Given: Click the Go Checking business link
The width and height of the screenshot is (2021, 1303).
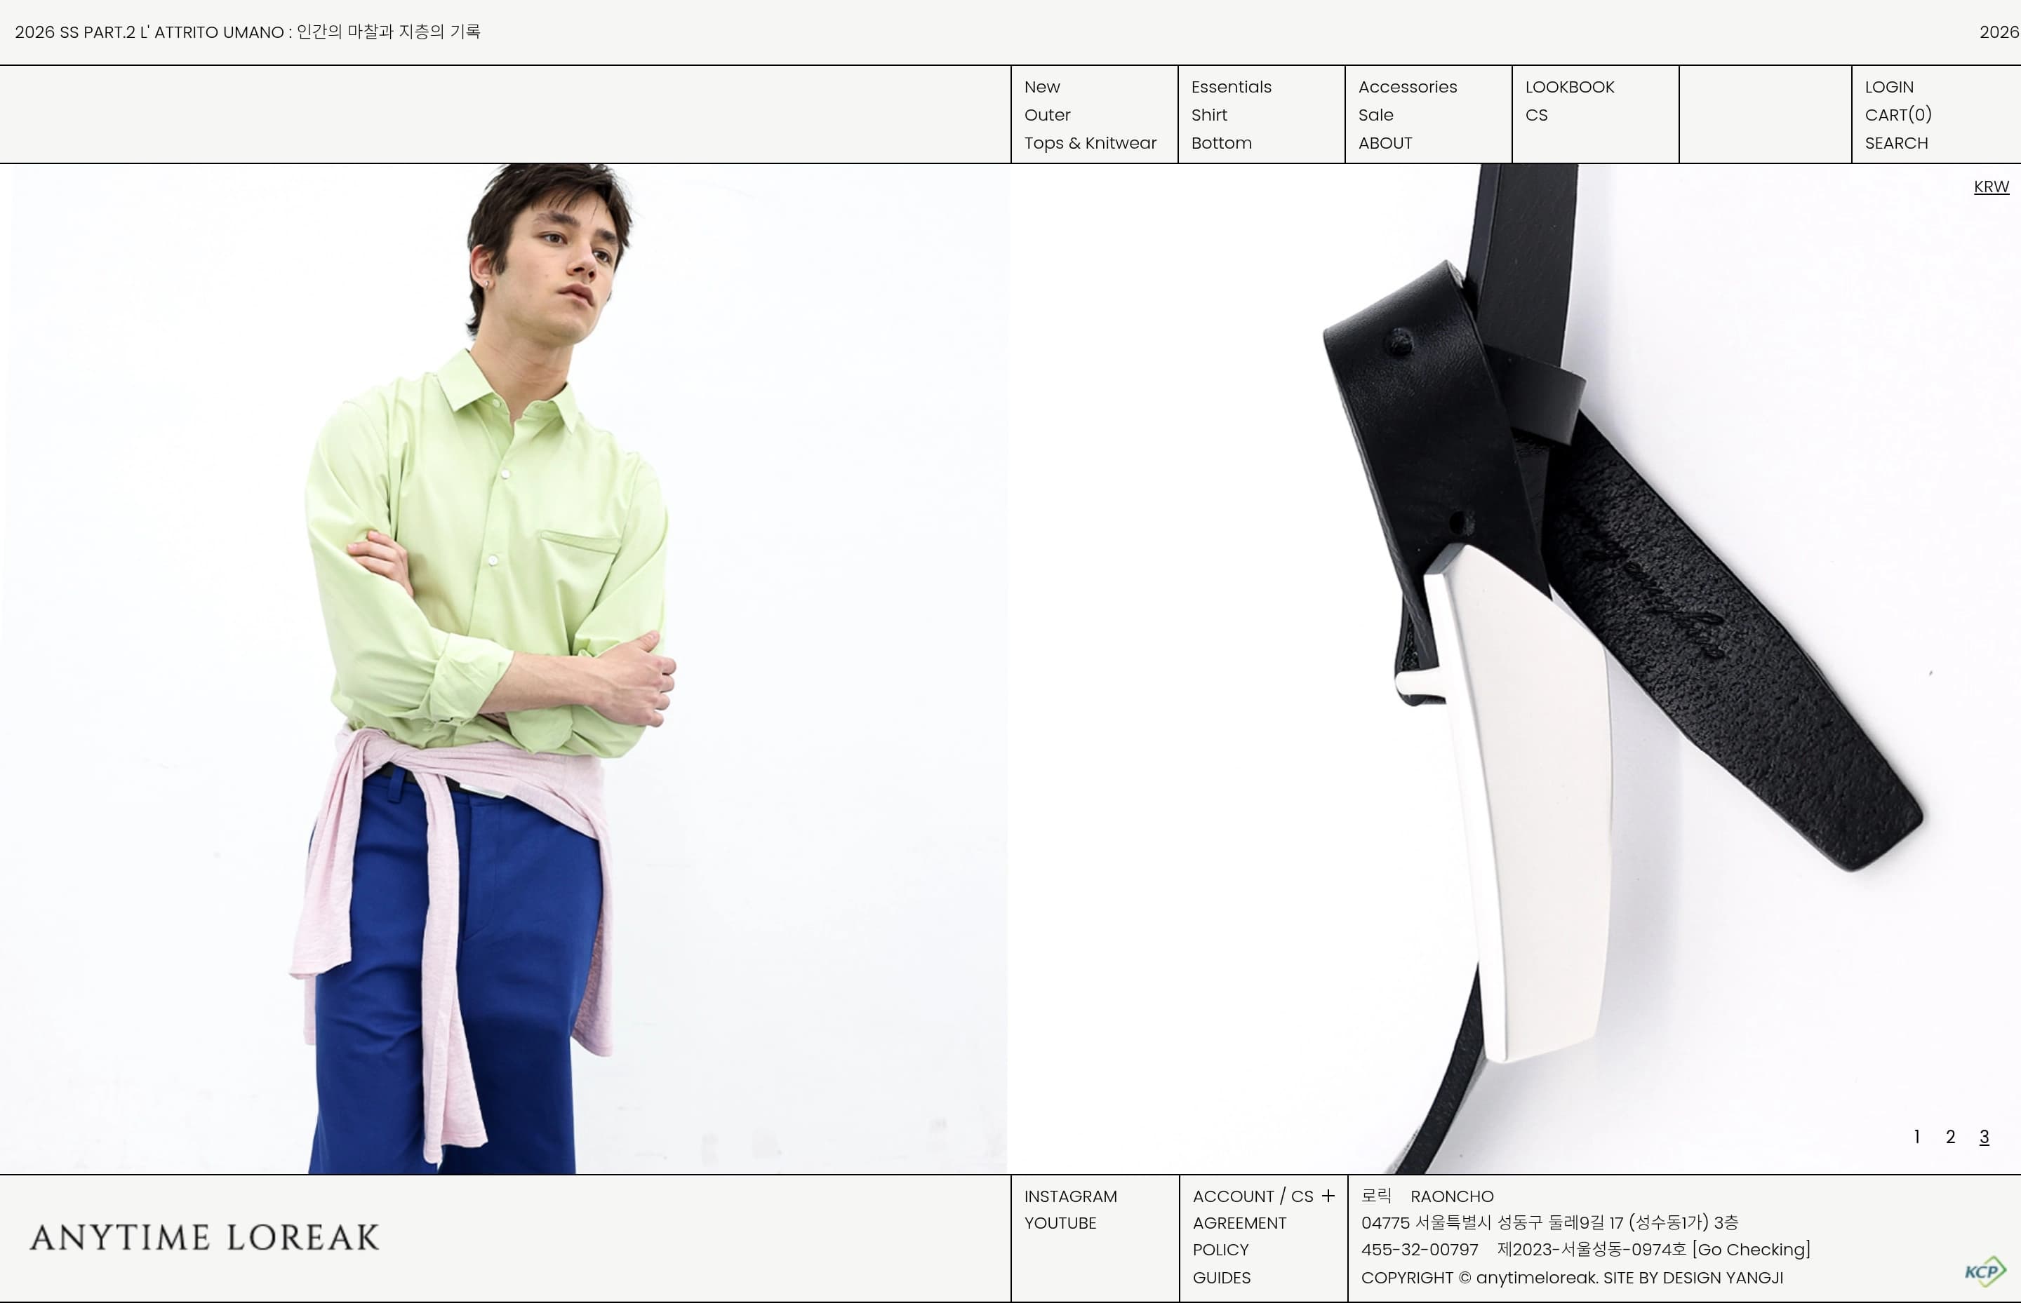Looking at the screenshot, I should click(x=1751, y=1250).
